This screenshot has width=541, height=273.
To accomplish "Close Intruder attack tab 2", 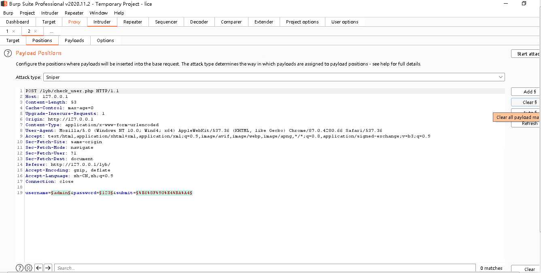I will (x=36, y=31).
